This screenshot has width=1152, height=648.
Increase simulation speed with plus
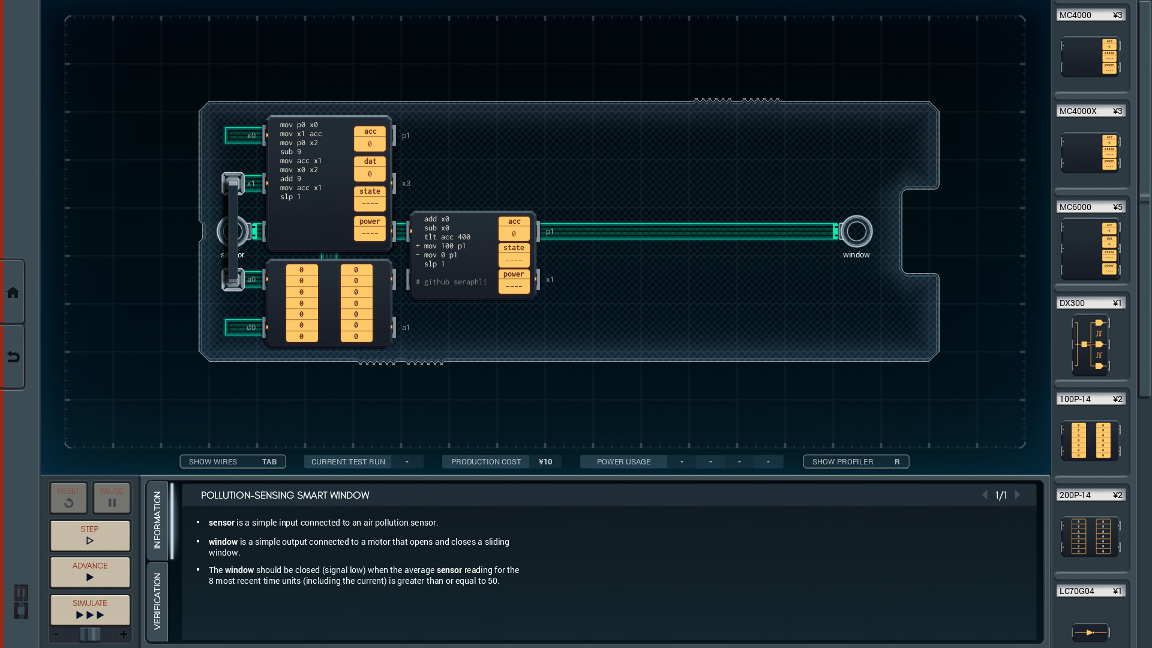(124, 634)
